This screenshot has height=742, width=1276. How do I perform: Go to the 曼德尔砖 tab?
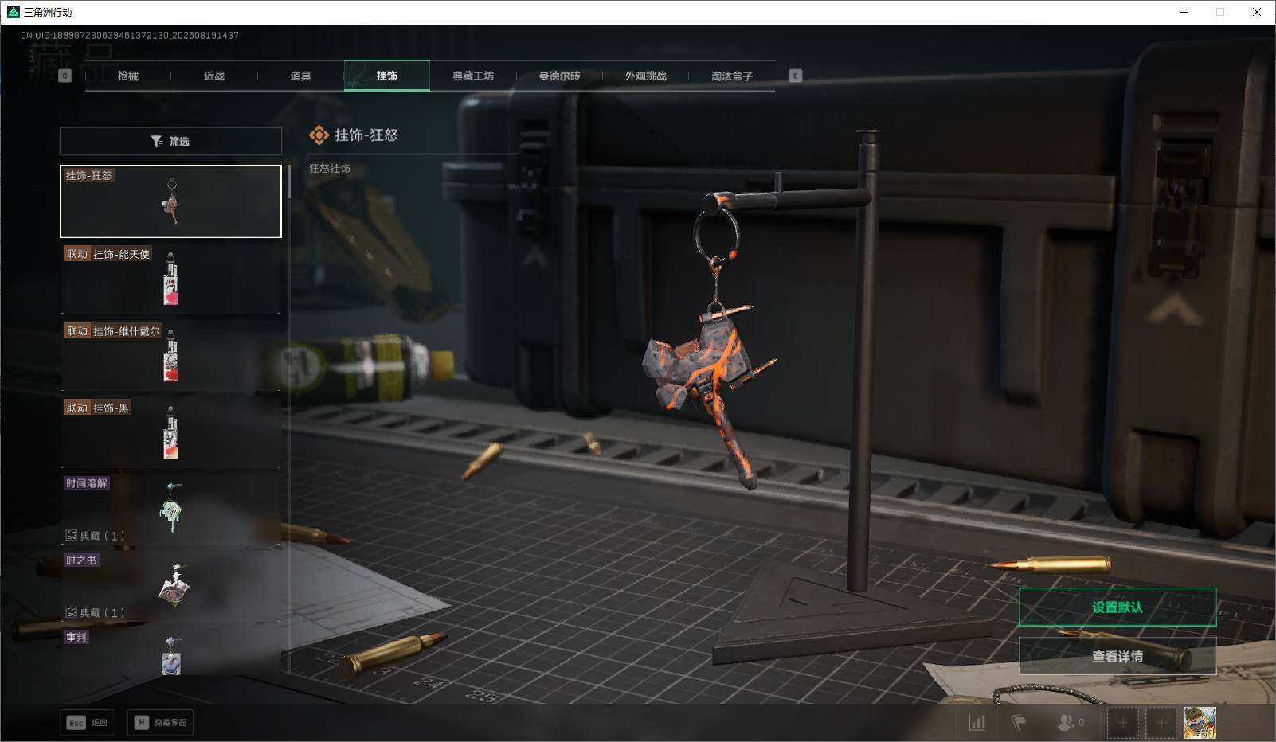pos(559,76)
